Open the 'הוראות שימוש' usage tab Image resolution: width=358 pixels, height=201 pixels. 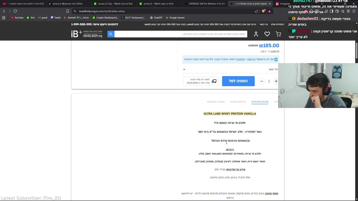(238, 102)
